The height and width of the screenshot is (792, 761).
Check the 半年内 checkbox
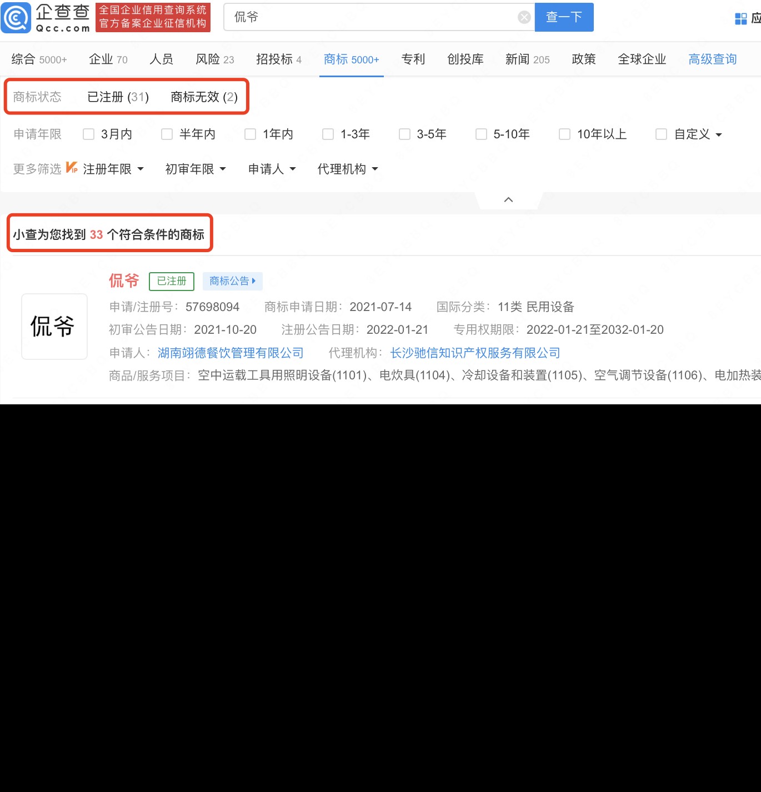[167, 134]
